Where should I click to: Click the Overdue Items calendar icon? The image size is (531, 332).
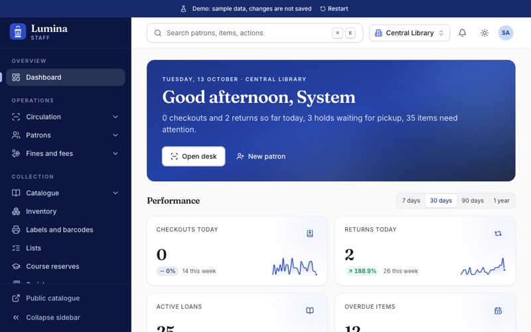498,311
